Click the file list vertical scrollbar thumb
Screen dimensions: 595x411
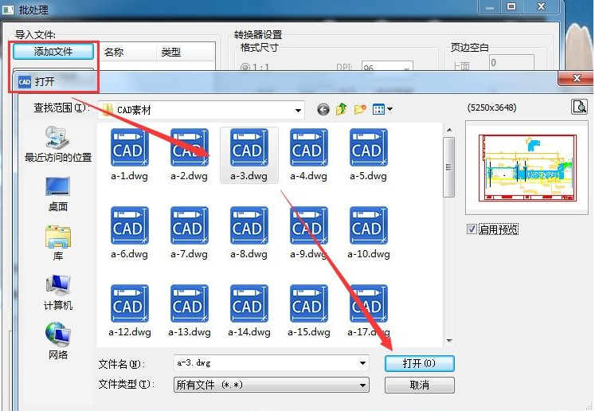point(449,167)
